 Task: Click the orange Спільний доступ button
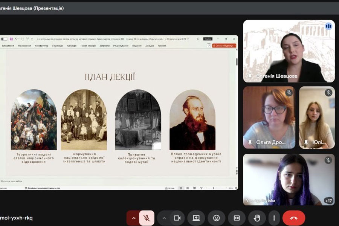tap(224, 46)
